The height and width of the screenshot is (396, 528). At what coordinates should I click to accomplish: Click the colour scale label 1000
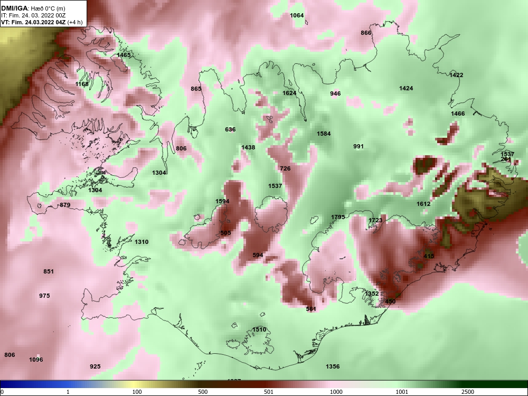coord(336,392)
